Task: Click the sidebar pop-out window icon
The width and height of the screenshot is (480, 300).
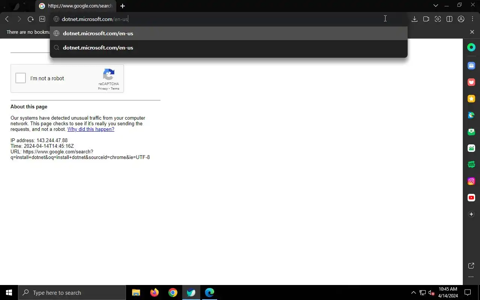Action: pos(471,265)
